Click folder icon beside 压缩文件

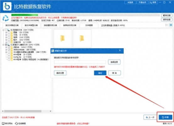pos(12,42)
